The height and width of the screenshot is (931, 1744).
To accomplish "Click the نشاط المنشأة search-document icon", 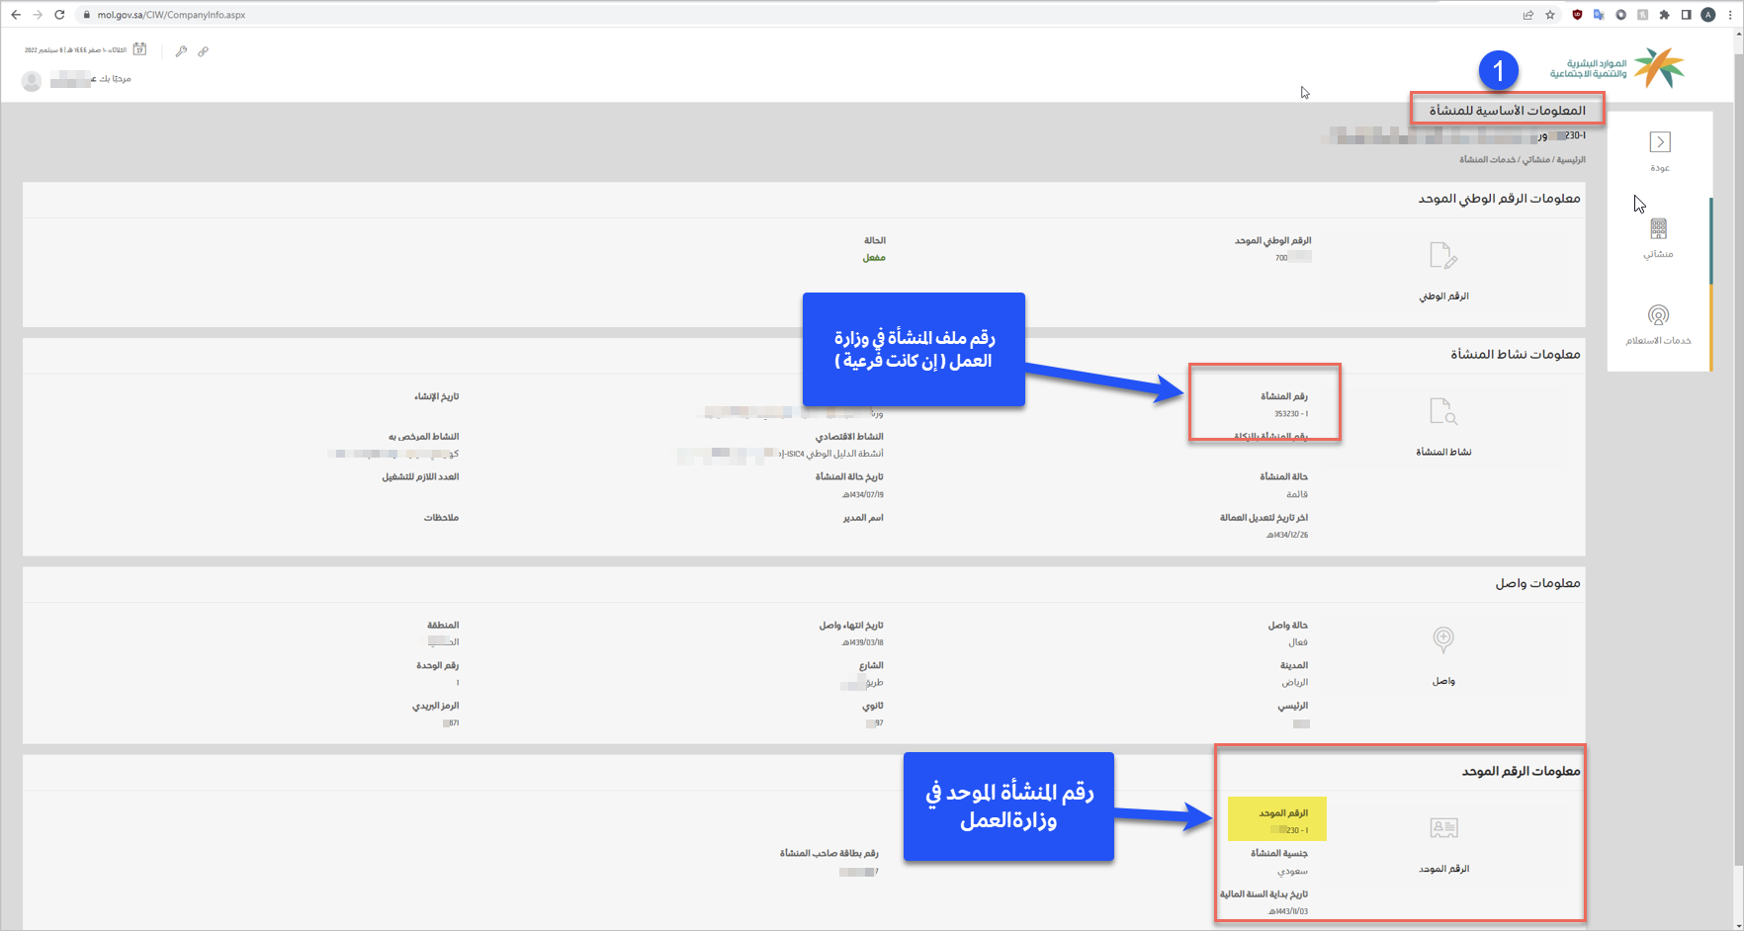I will click(1442, 411).
